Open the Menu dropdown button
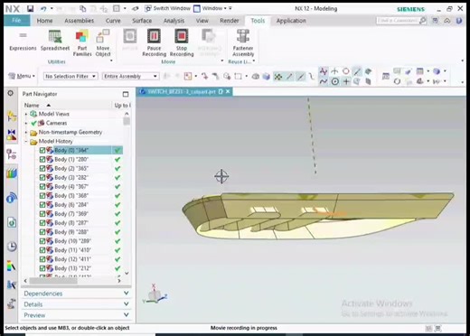Viewport: 470px width, 336px height. point(22,76)
